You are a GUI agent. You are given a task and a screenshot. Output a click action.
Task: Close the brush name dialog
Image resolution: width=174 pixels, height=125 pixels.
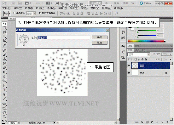[107, 30]
